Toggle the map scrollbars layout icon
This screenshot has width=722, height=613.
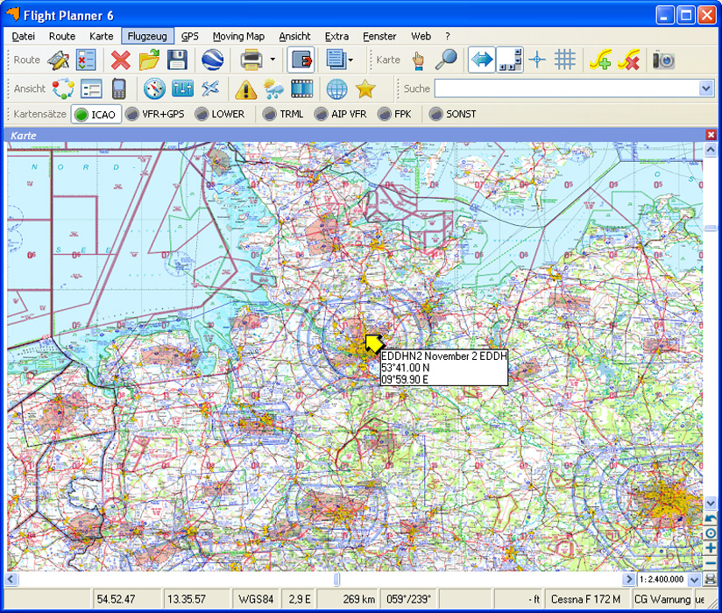[510, 60]
